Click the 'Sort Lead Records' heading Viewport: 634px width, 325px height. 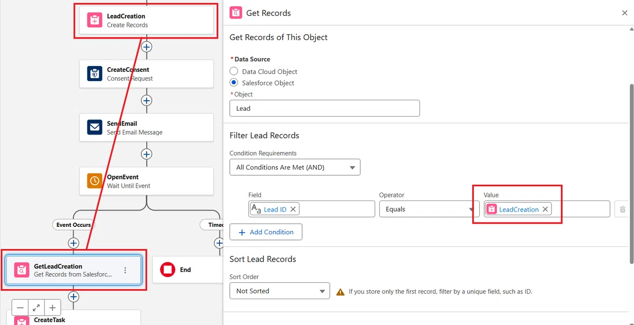pyautogui.click(x=263, y=259)
